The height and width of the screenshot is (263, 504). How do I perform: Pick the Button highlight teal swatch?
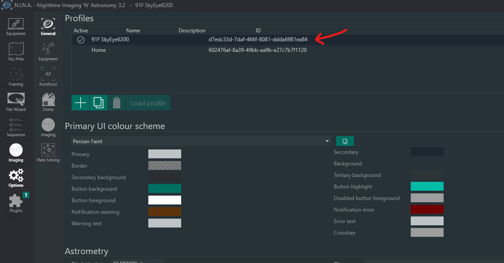pyautogui.click(x=427, y=186)
